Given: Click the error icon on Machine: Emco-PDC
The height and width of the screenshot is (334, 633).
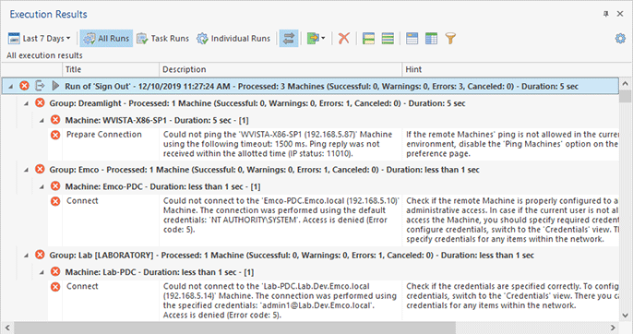Looking at the screenshot, I should (55, 186).
